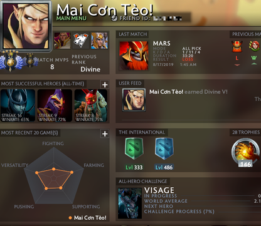This screenshot has width=261, height=226.
Task: Open the Mars last match portrait
Action: [x=134, y=56]
